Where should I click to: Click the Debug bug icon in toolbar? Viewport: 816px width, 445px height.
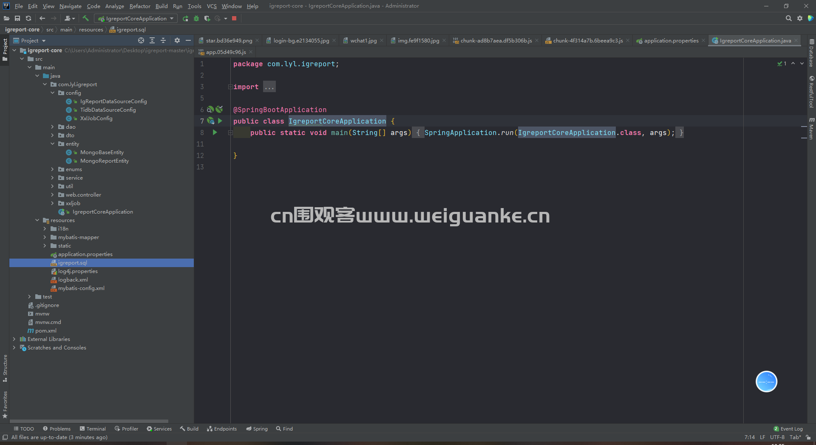click(196, 18)
